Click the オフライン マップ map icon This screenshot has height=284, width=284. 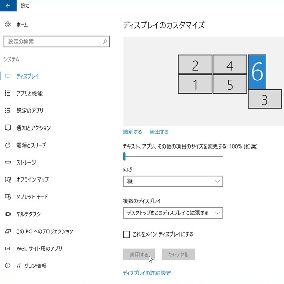click(x=8, y=179)
